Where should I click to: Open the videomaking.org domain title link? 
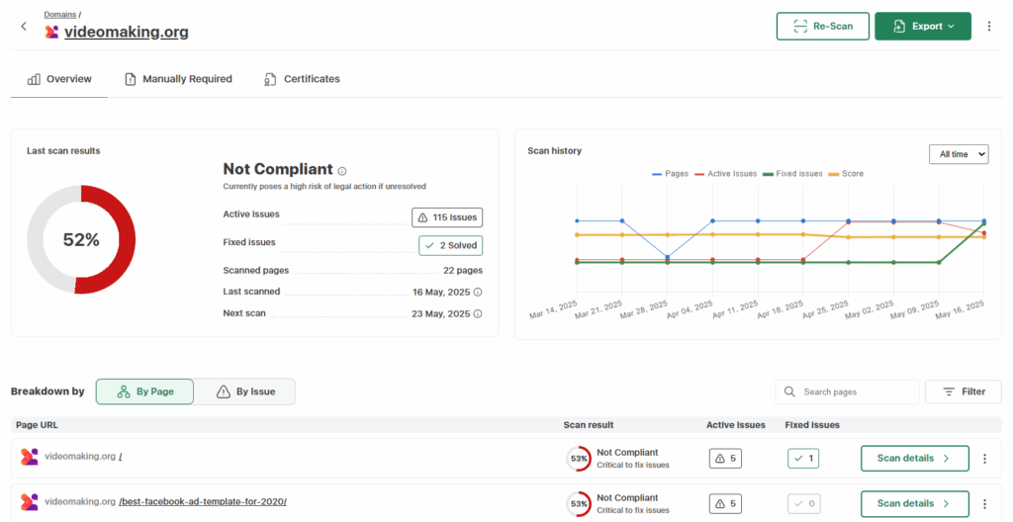click(127, 32)
